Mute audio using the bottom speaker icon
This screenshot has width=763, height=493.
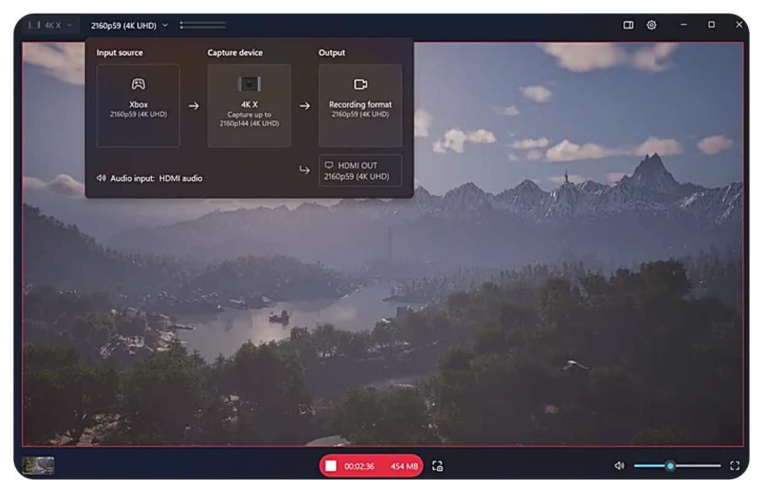[x=619, y=466]
